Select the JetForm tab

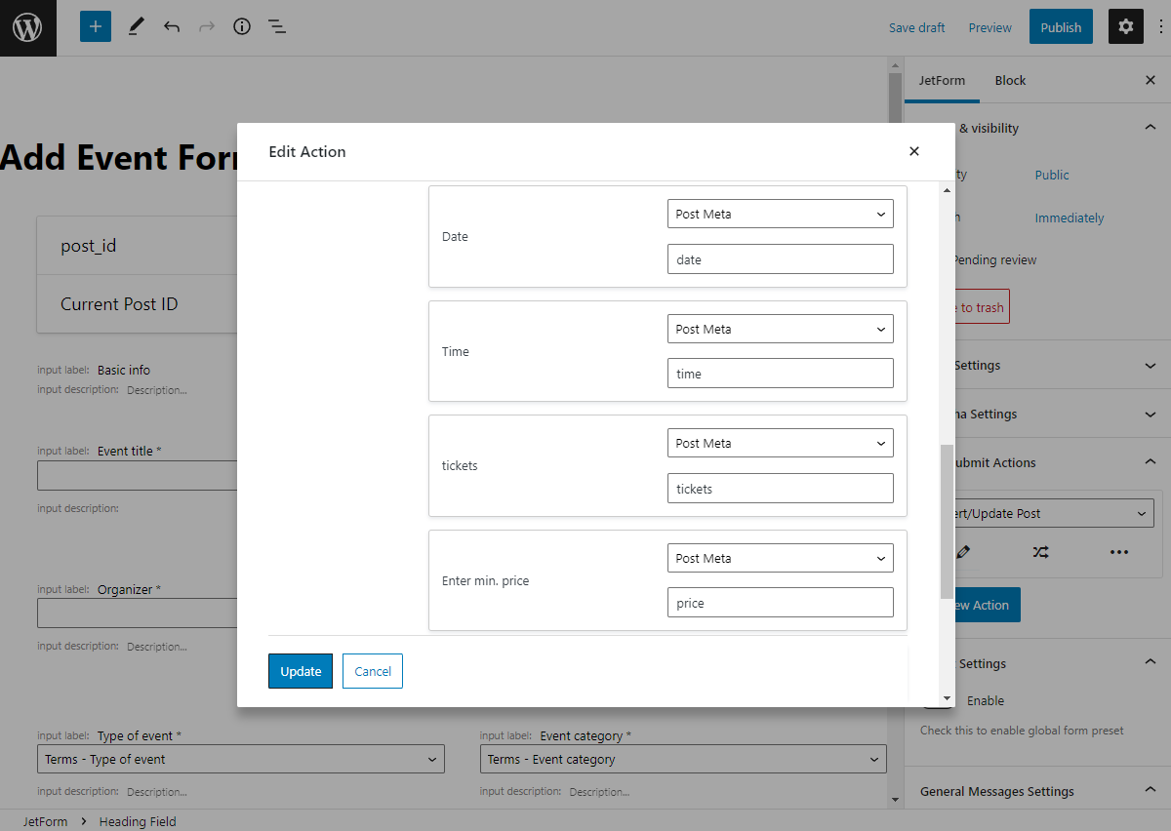941,80
